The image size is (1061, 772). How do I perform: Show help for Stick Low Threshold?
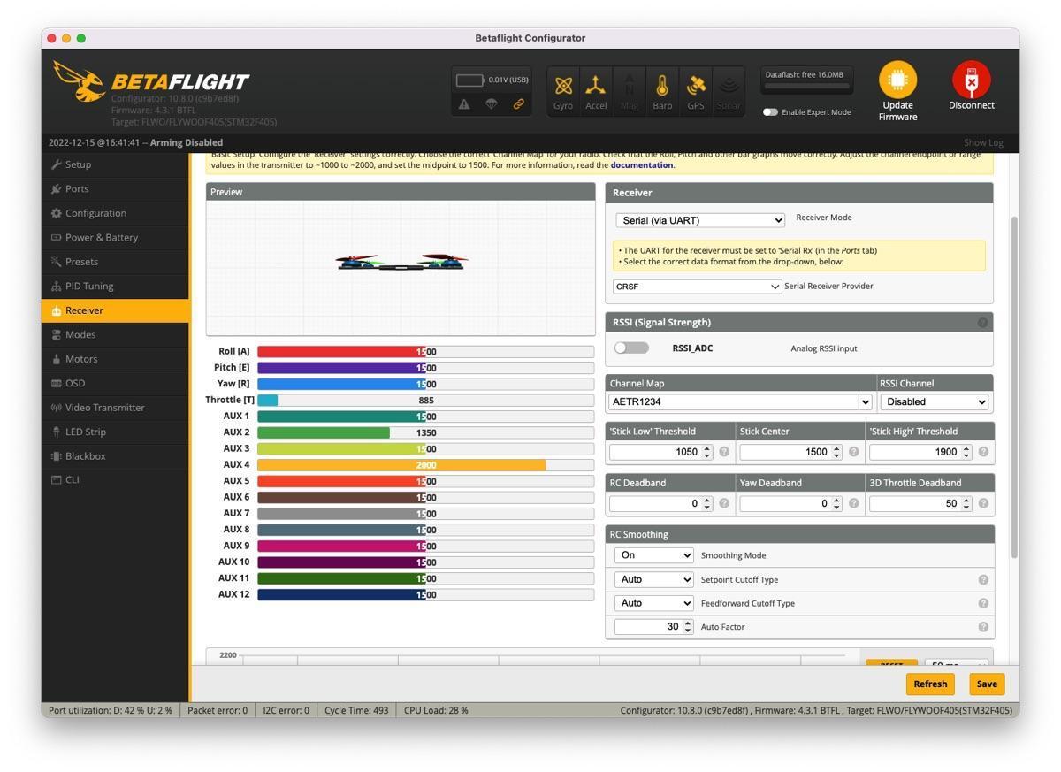tap(724, 452)
